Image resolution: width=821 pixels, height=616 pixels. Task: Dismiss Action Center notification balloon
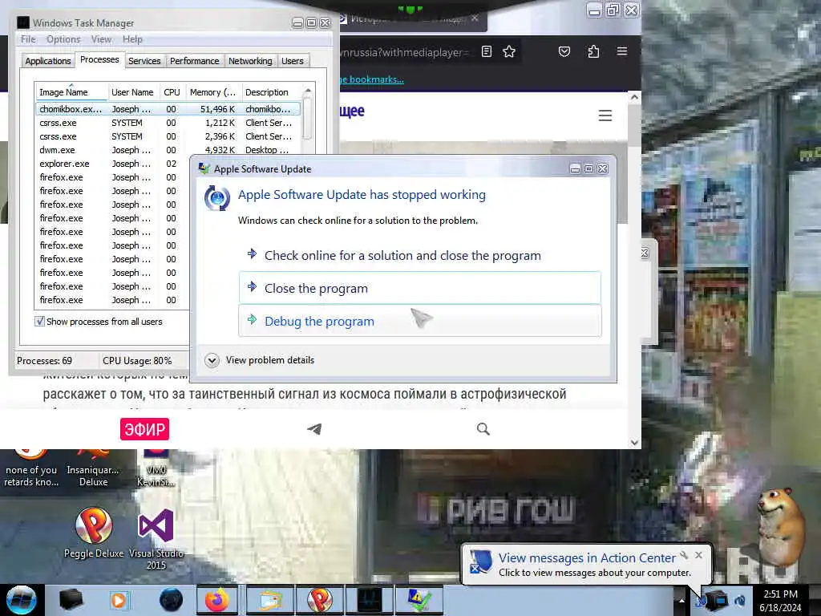pyautogui.click(x=698, y=555)
